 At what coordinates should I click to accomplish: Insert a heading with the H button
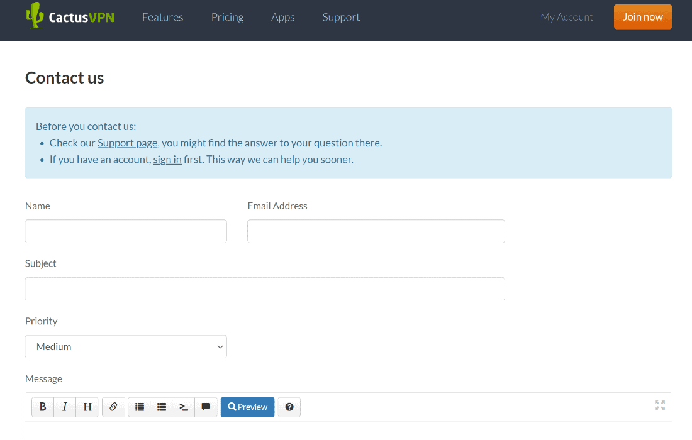coord(87,407)
